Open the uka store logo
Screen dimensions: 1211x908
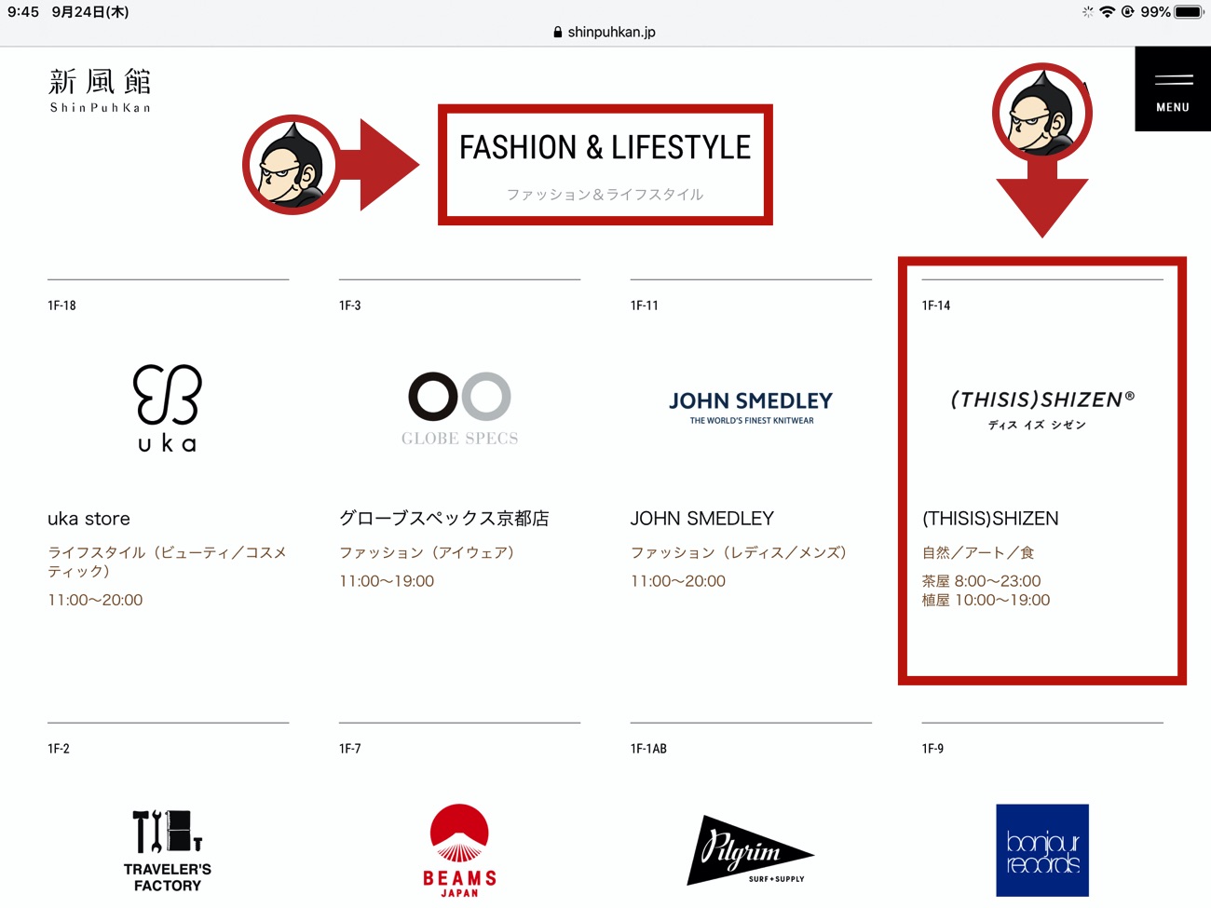point(168,408)
